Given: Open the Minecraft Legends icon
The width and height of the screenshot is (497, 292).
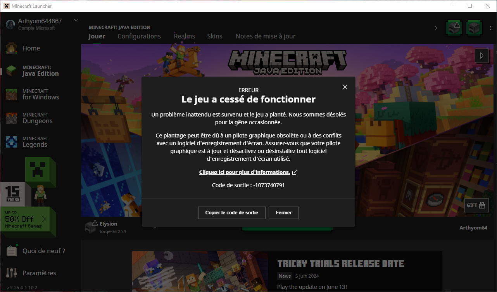Looking at the screenshot, I should (11, 142).
